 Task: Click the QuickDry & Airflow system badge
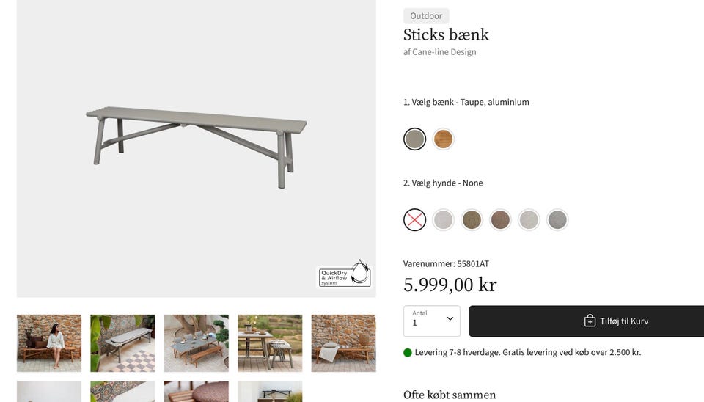pos(345,274)
